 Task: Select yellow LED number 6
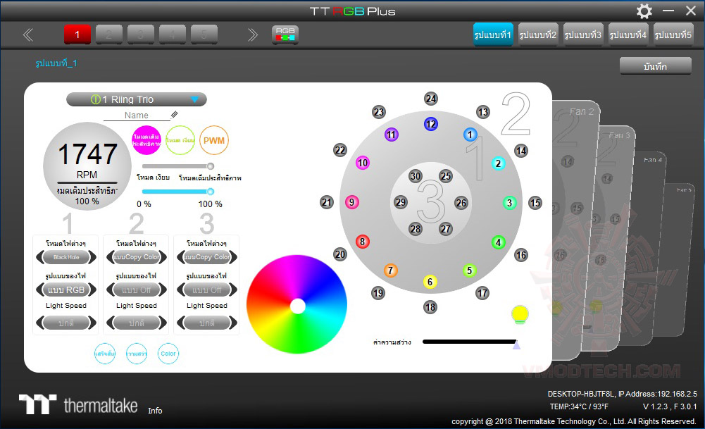pos(430,282)
